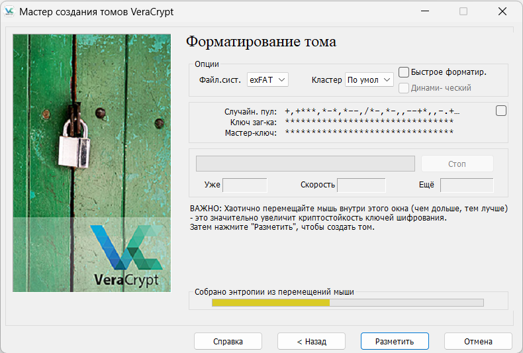
Task: Click the mouse entropy progress bar
Action: point(348,303)
